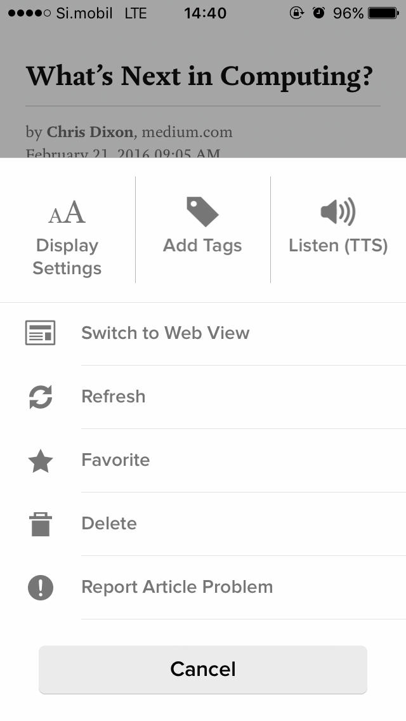Tap the Favorite star icon
Viewport: 406px width, 721px height.
[41, 461]
